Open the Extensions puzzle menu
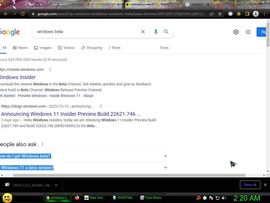This screenshot has width=270, height=203. (x=239, y=14)
